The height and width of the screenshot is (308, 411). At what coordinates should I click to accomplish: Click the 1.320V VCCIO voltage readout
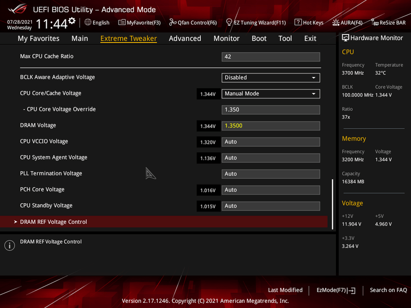[208, 142]
